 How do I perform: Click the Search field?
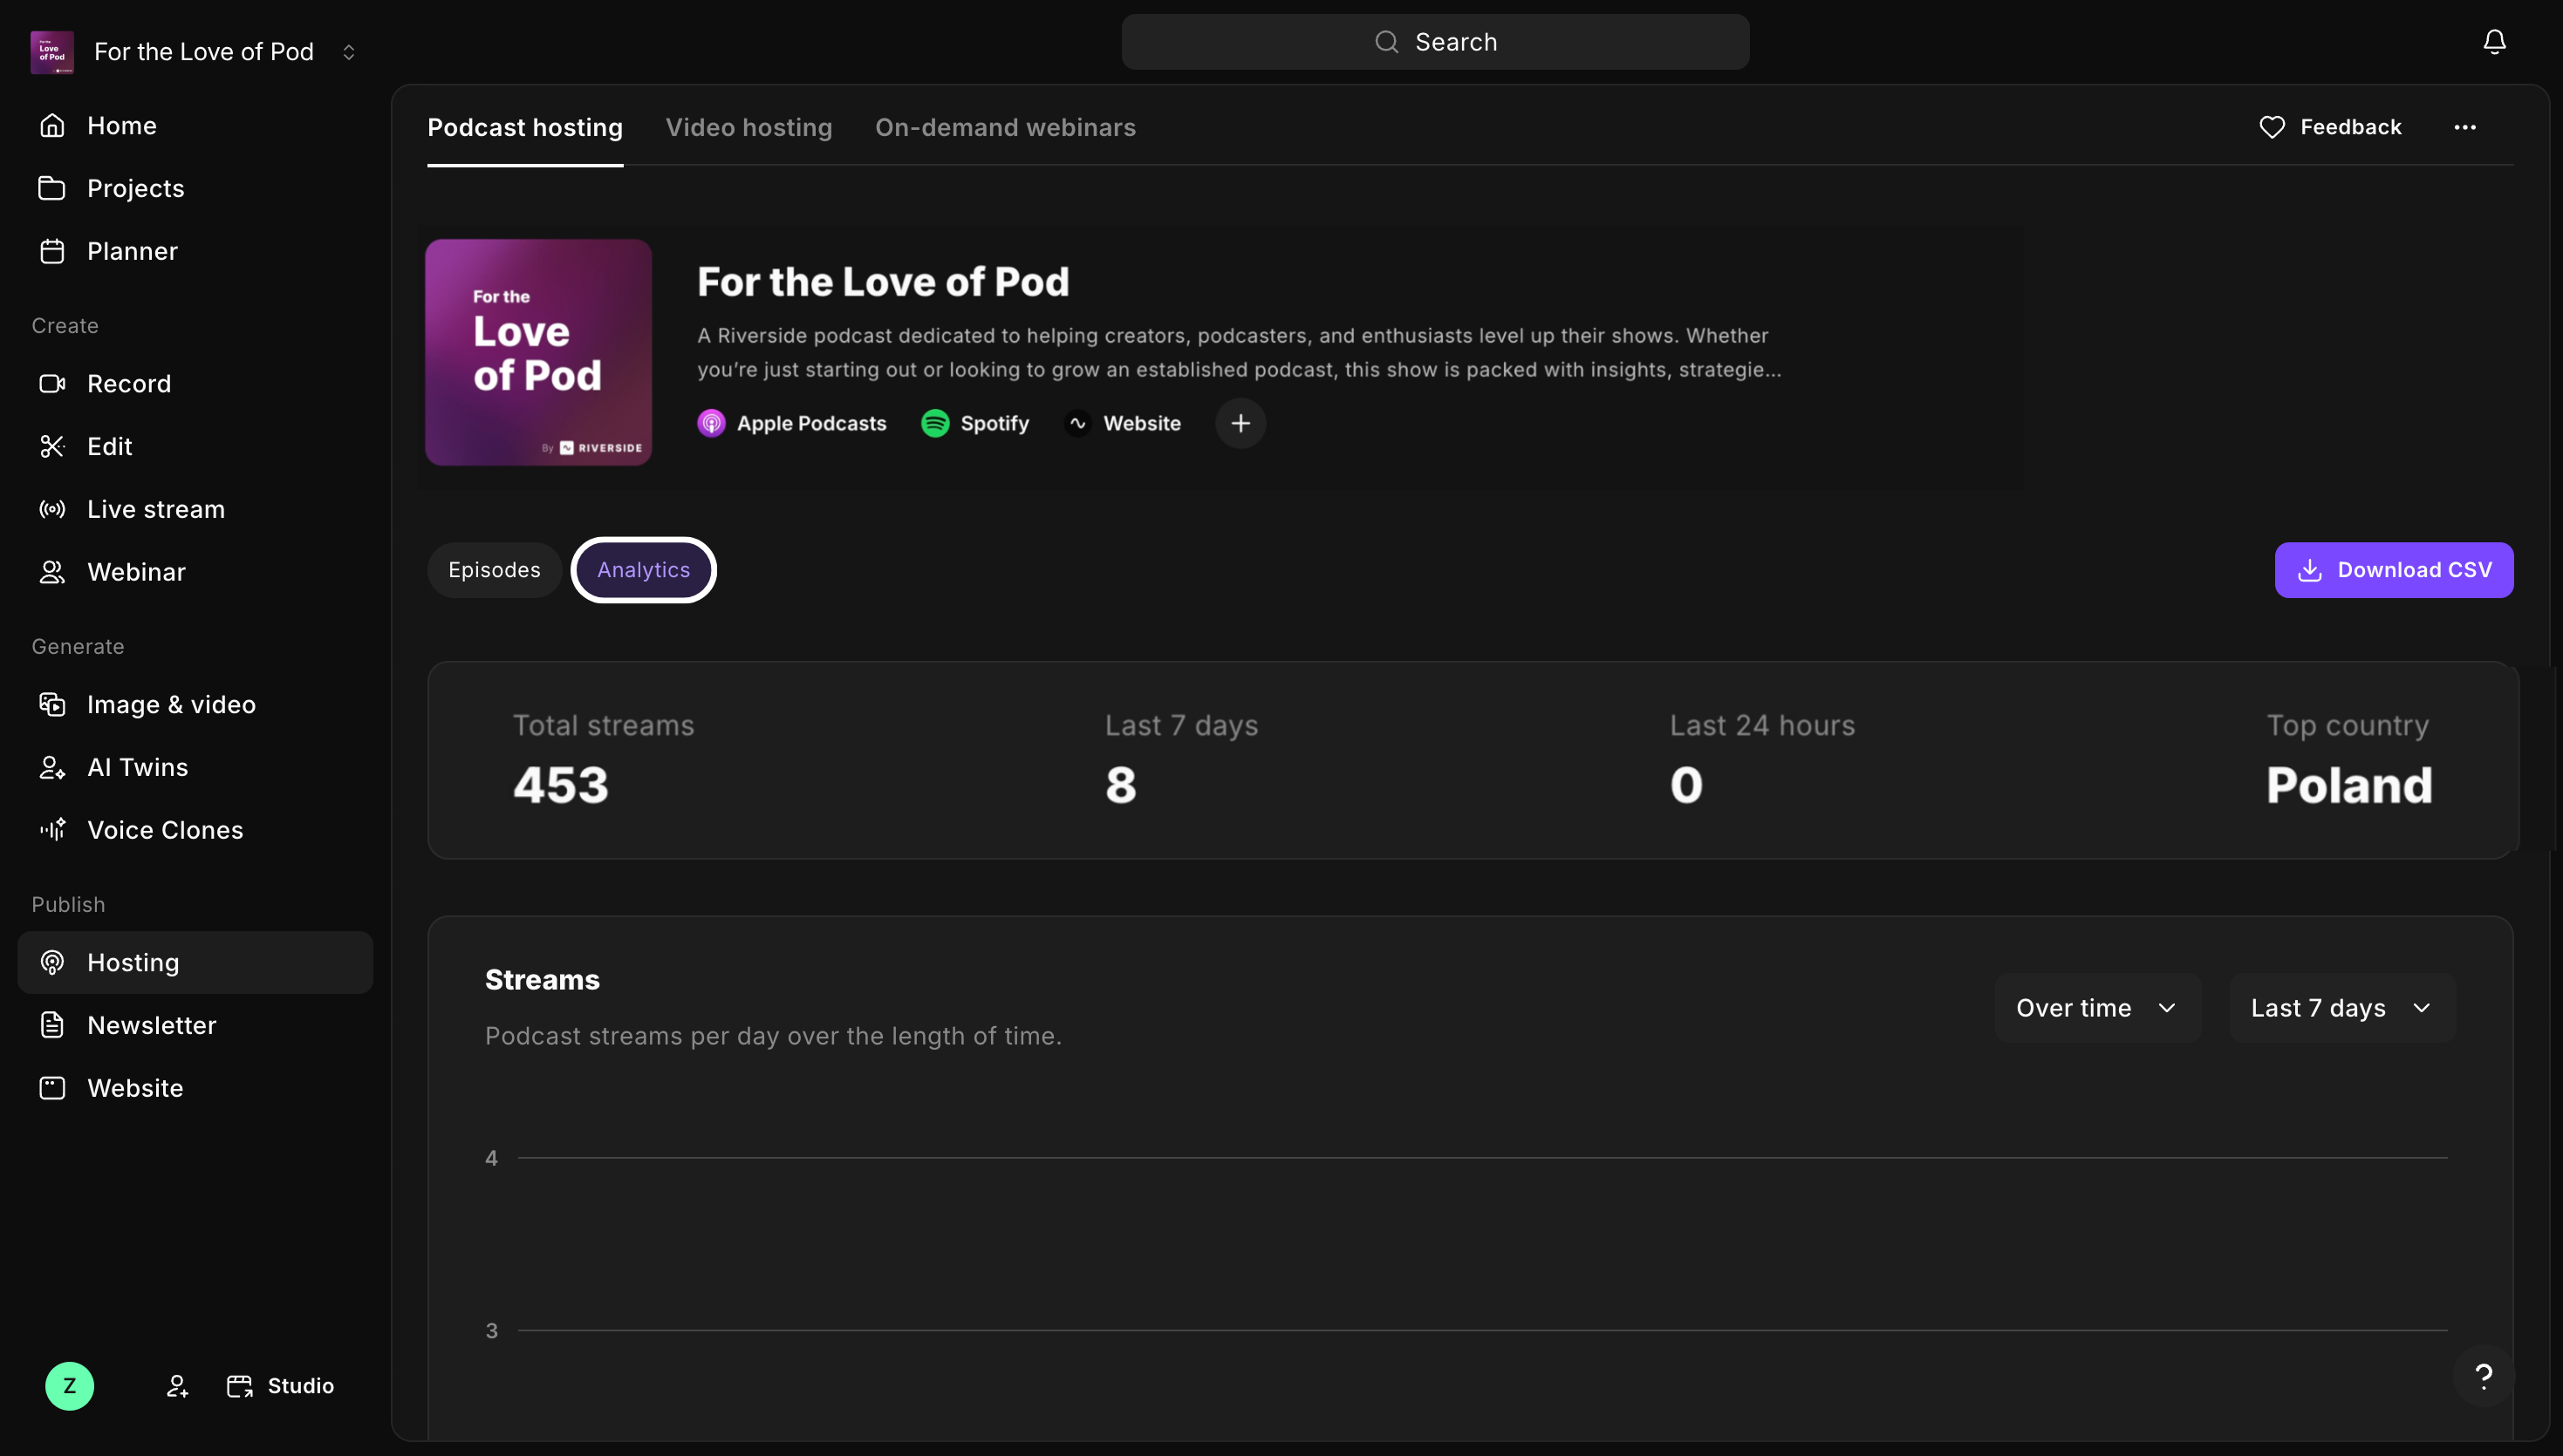tap(1436, 42)
